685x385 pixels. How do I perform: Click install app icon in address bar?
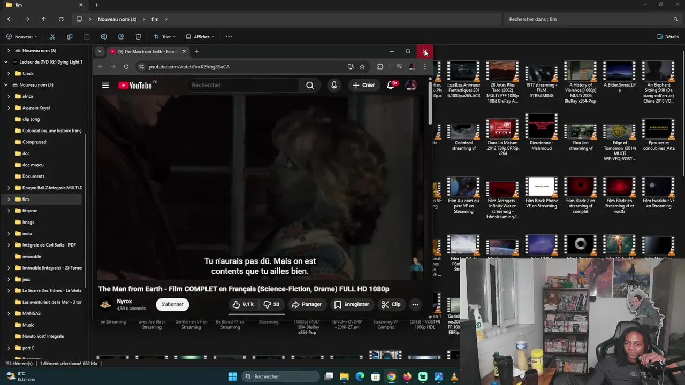point(351,67)
